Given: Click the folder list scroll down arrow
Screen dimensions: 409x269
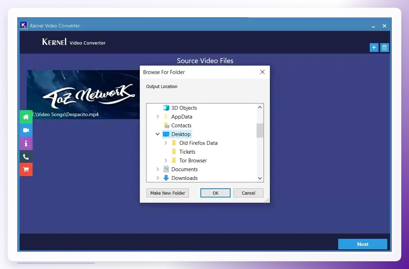Looking at the screenshot, I should (260, 178).
